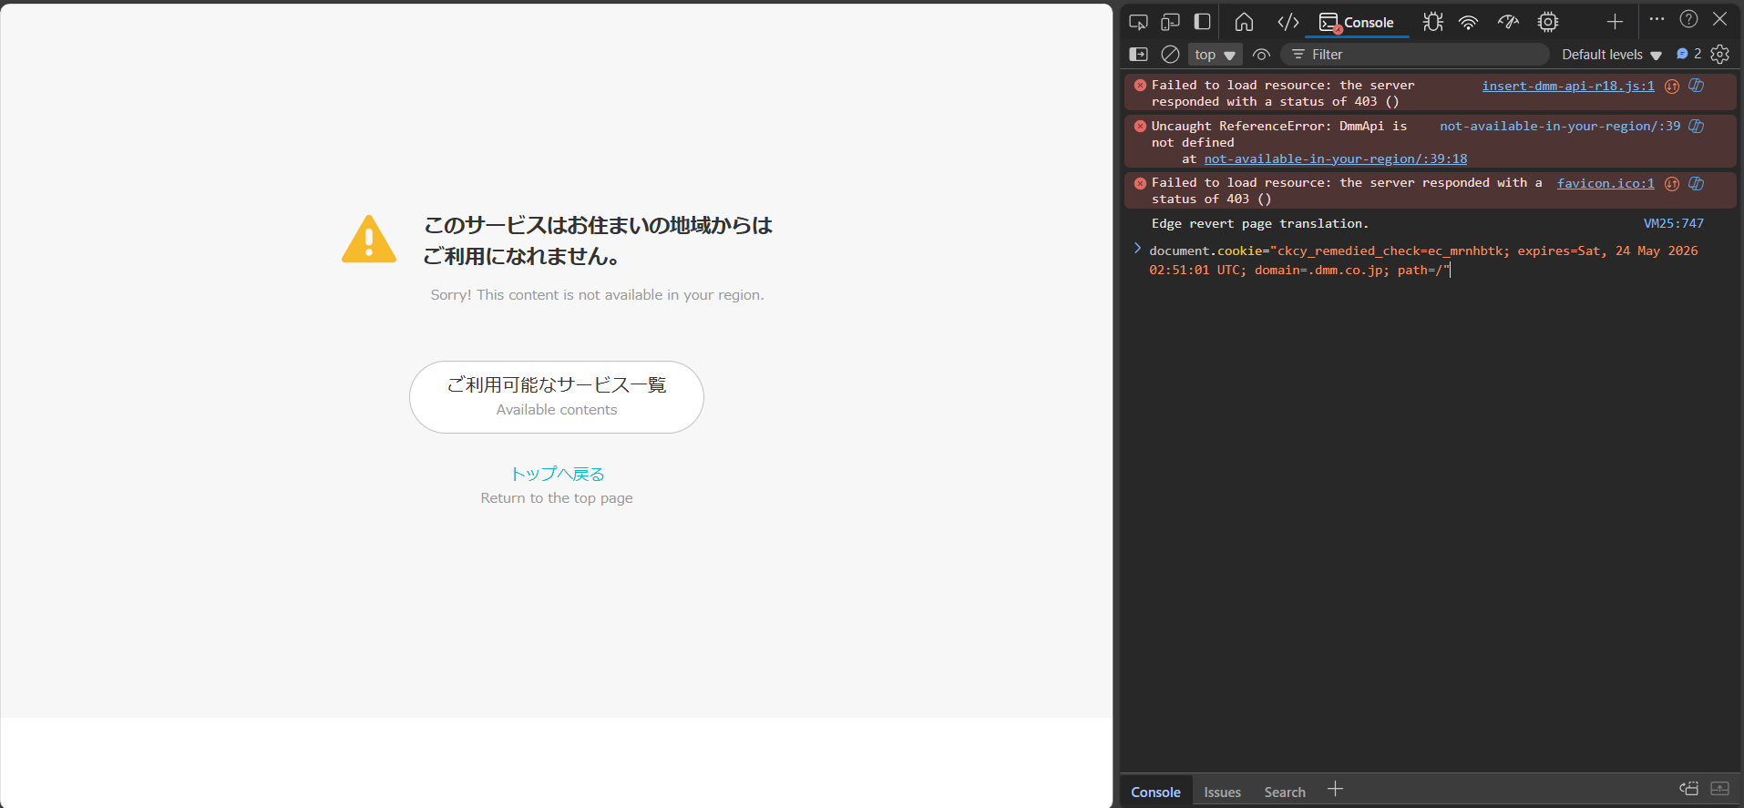This screenshot has width=1744, height=808.
Task: Click the 'Return to the top page' text
Action: [x=557, y=498]
